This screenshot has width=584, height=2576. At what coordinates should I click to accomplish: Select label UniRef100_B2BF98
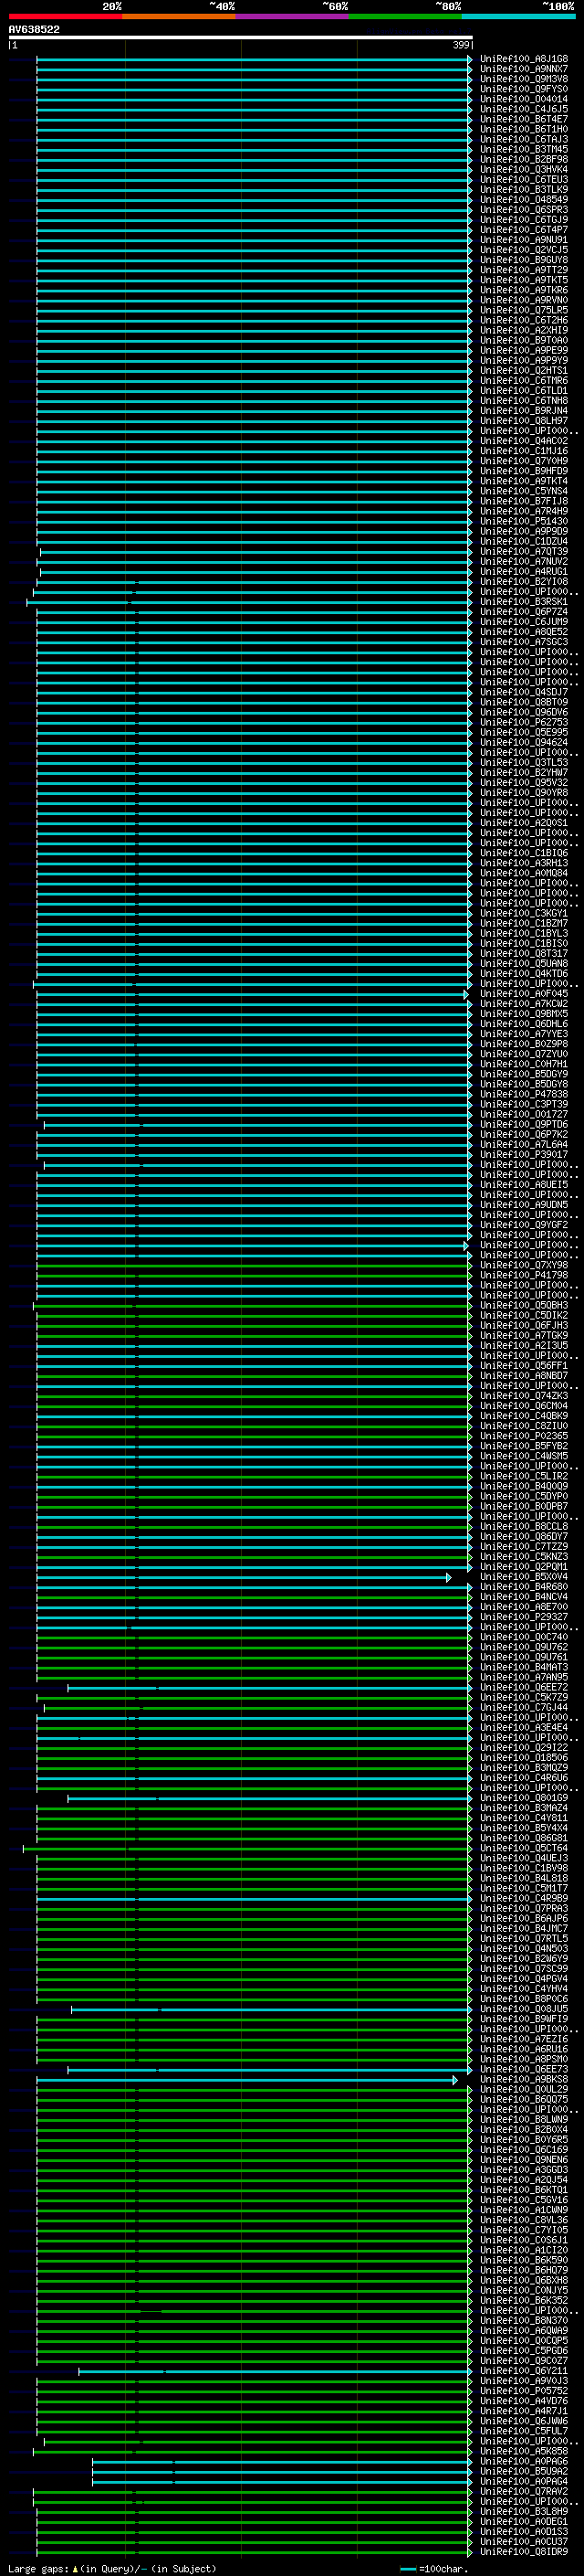coord(524,159)
